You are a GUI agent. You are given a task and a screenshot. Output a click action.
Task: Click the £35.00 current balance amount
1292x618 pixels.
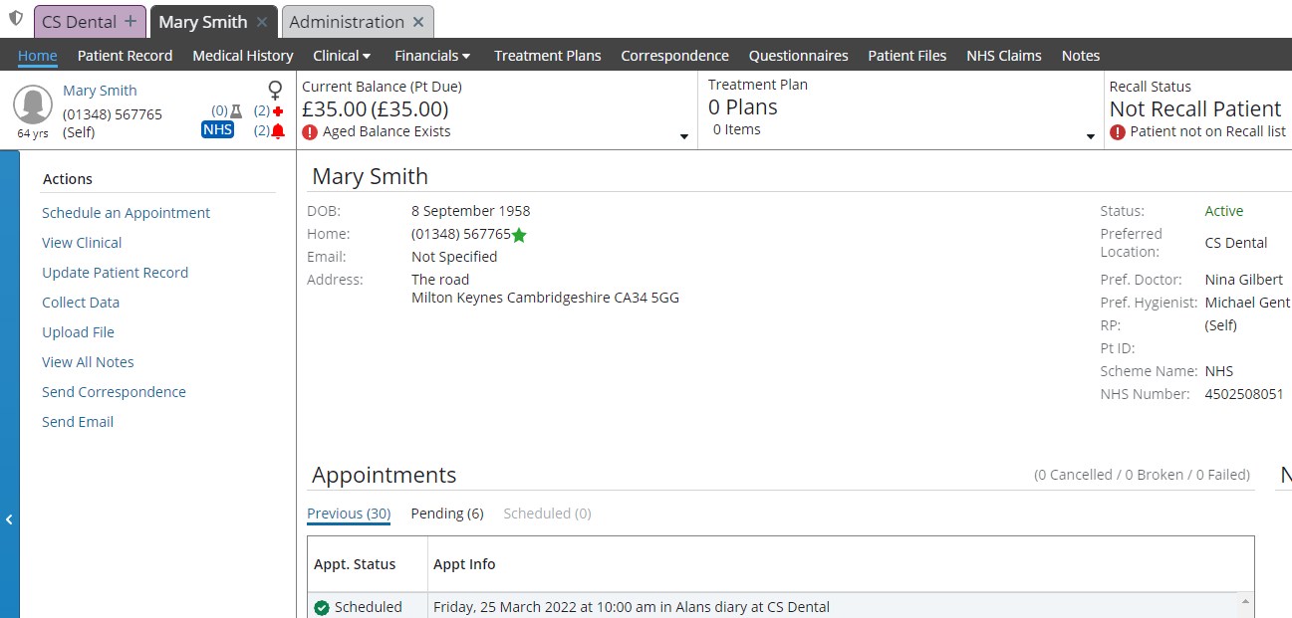(x=376, y=108)
